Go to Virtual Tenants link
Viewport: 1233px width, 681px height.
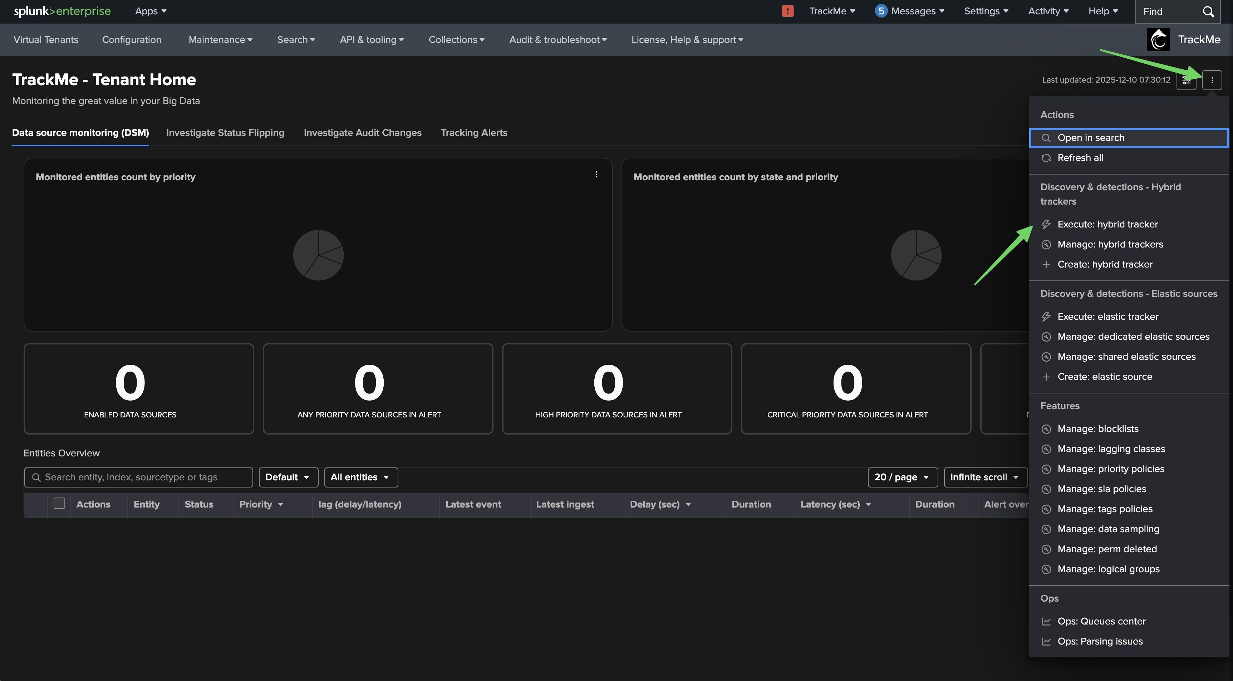click(46, 40)
